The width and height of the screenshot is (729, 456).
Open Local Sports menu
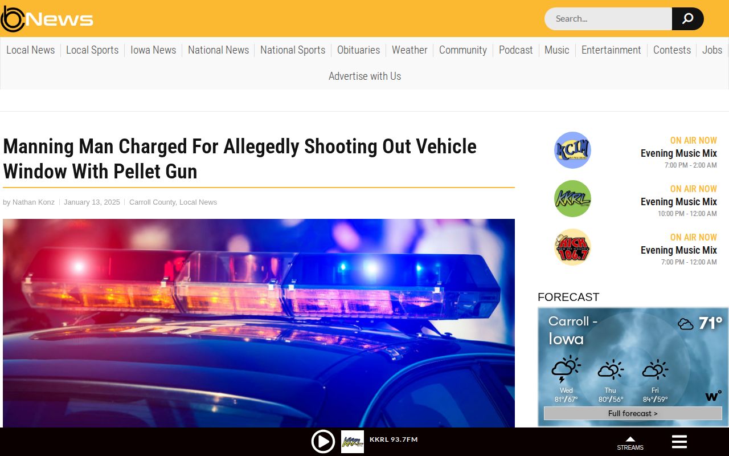pos(92,50)
